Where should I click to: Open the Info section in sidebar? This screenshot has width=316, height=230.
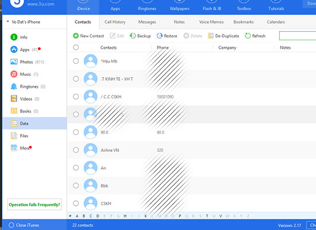pyautogui.click(x=19, y=37)
